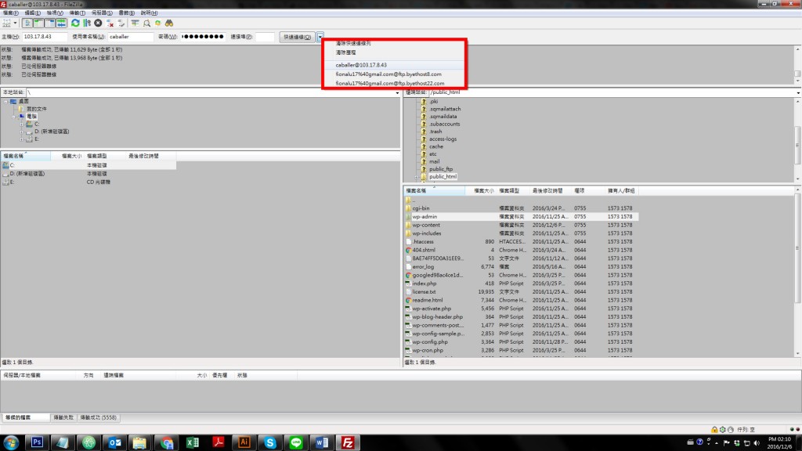
Task: Select the ftp.byethost22.com history entry
Action: click(x=395, y=83)
